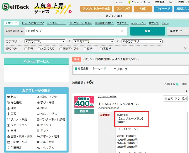Check the 未提携 filter checkbox
189x153 pixels.
101,49
